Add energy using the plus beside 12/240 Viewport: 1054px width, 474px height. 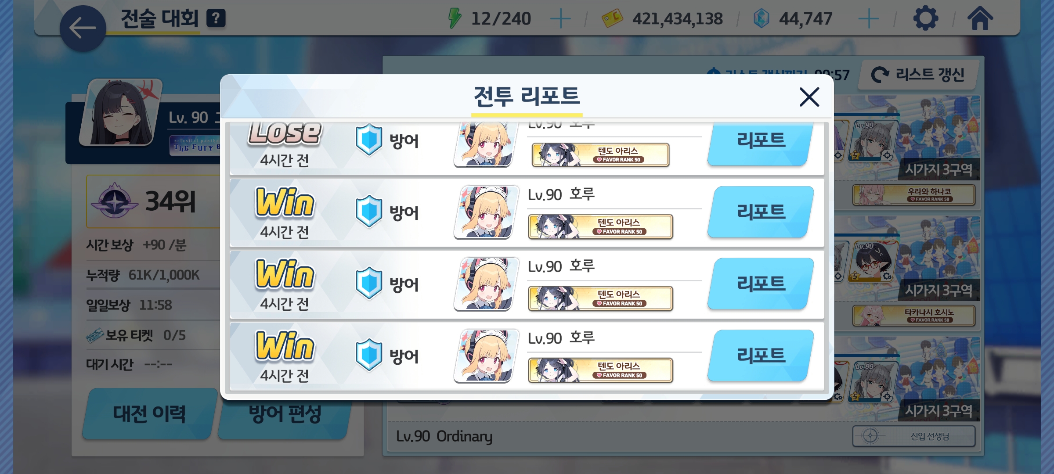click(560, 19)
